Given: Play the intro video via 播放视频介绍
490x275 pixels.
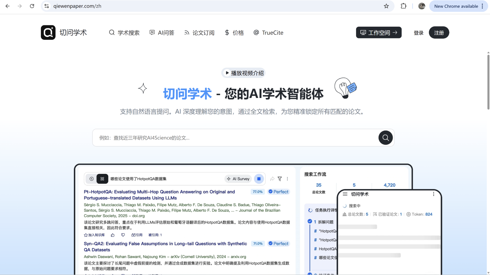Looking at the screenshot, I should click(x=244, y=73).
